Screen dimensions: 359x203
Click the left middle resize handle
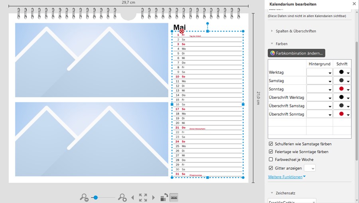pos(172,104)
